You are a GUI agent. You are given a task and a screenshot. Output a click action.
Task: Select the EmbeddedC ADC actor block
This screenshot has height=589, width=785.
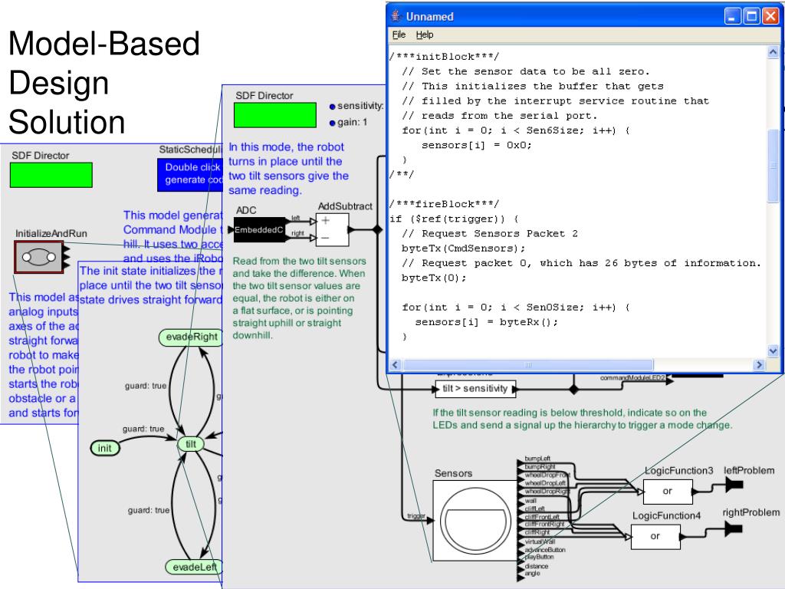[259, 230]
